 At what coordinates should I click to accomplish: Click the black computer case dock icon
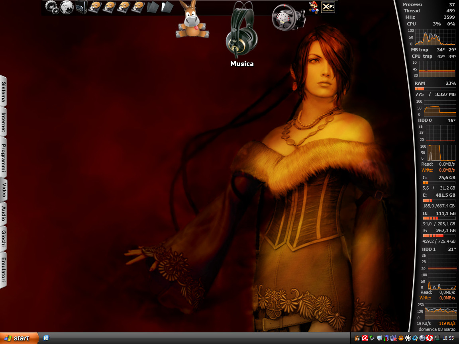coord(81,7)
